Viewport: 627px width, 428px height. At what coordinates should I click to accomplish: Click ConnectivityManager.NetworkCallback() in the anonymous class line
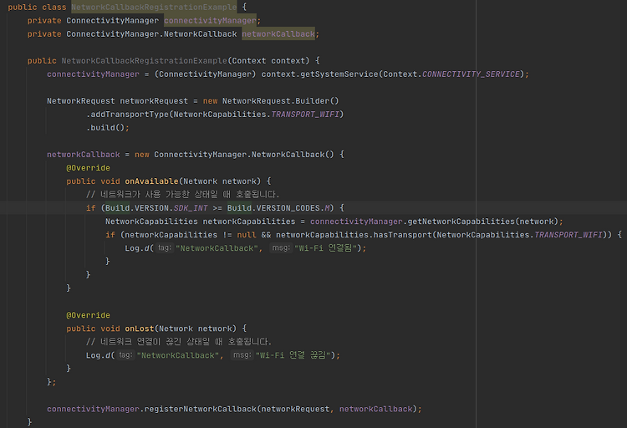coord(244,155)
